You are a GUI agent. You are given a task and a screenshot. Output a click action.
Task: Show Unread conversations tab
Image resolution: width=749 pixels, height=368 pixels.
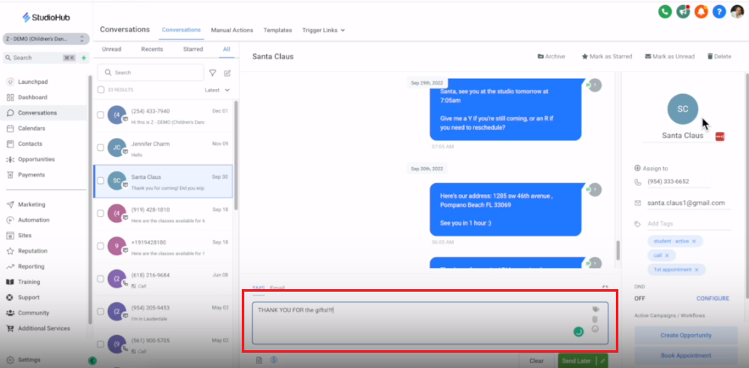pos(111,49)
